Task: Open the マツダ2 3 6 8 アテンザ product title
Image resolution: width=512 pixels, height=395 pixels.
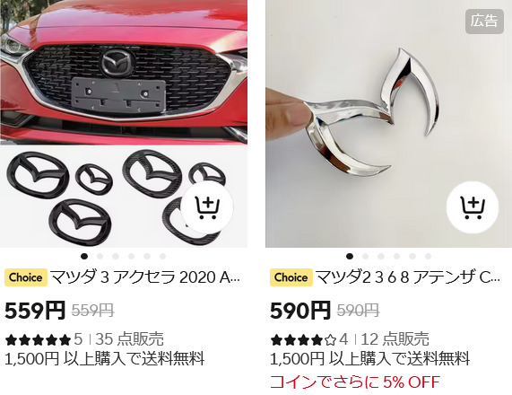Action: [408, 277]
